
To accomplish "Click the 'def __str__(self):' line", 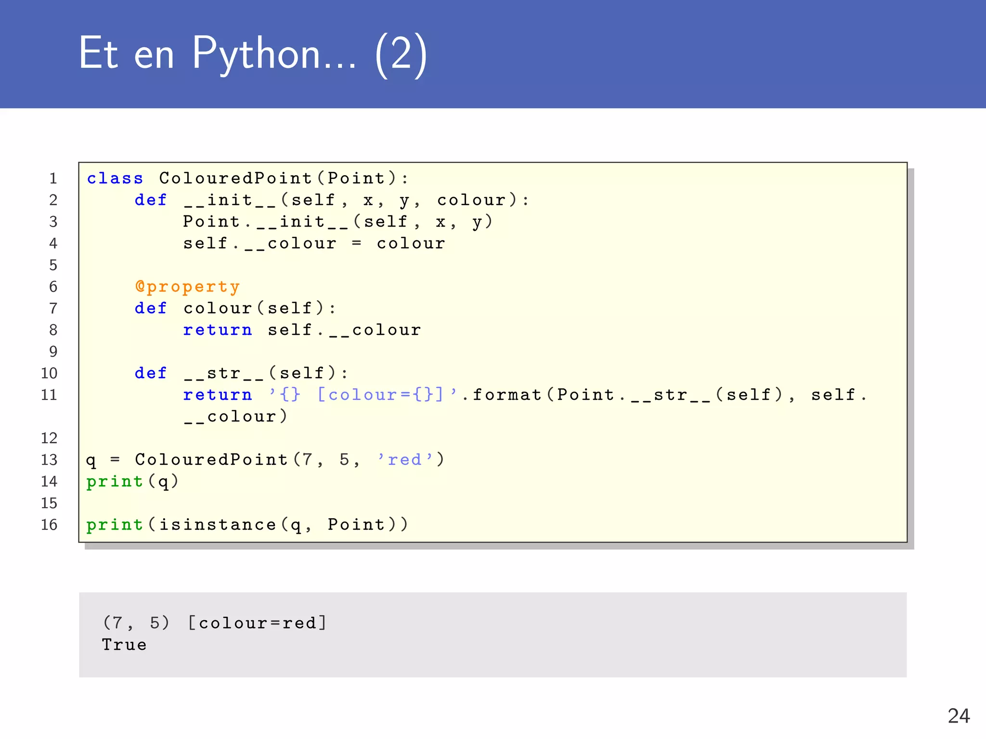I will (x=241, y=373).
